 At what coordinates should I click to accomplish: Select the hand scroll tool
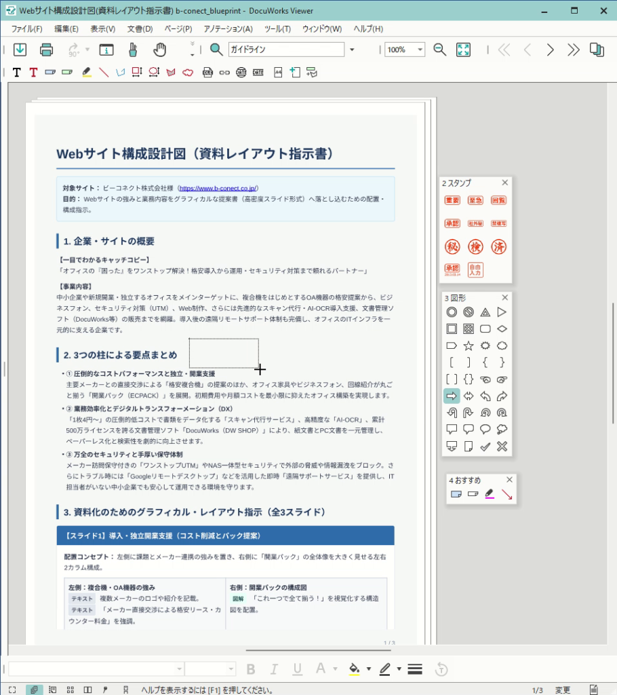159,50
